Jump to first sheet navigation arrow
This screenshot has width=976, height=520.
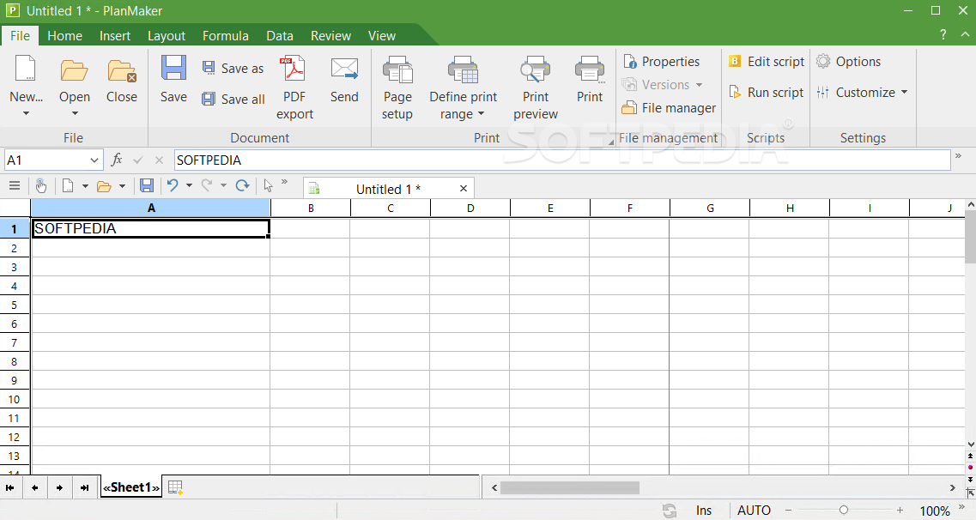click(x=10, y=487)
